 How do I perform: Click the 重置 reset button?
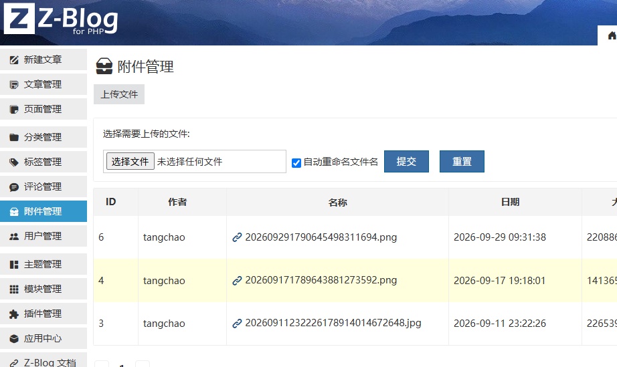click(x=462, y=162)
